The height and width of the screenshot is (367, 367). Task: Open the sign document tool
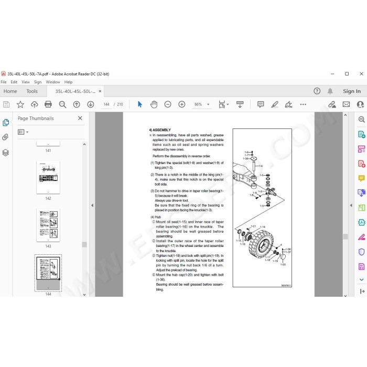point(288,104)
